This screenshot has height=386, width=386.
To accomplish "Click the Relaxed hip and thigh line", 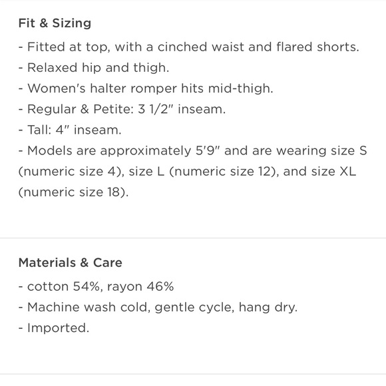I will coord(94,68).
